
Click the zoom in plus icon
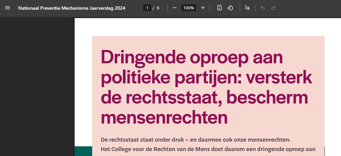tap(203, 8)
